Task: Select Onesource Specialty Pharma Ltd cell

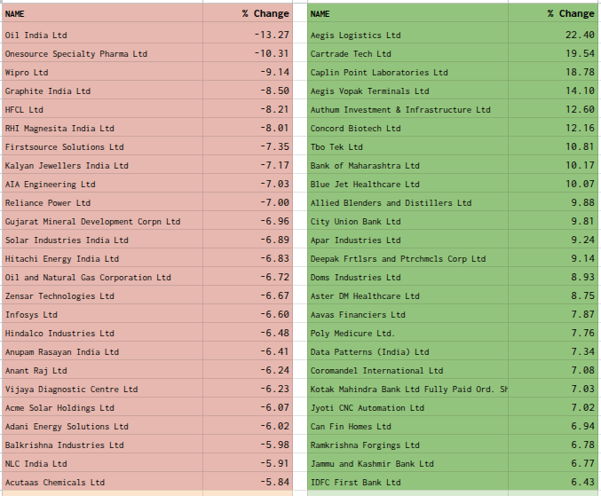Action: point(102,54)
